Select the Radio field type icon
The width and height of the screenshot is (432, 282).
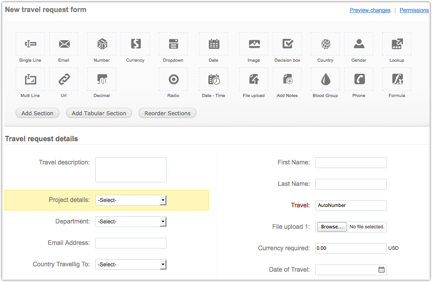coord(173,79)
